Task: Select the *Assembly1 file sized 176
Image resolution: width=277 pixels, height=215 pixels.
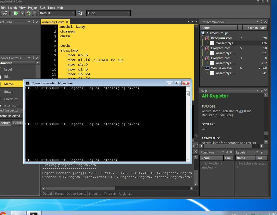Action: coord(234,43)
